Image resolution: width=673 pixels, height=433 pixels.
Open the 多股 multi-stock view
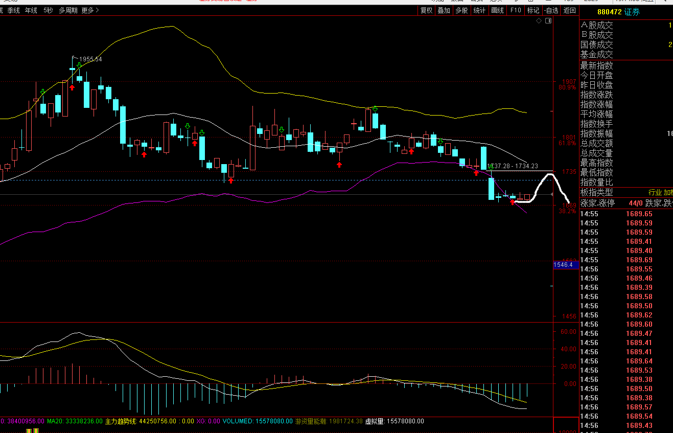coord(461,10)
